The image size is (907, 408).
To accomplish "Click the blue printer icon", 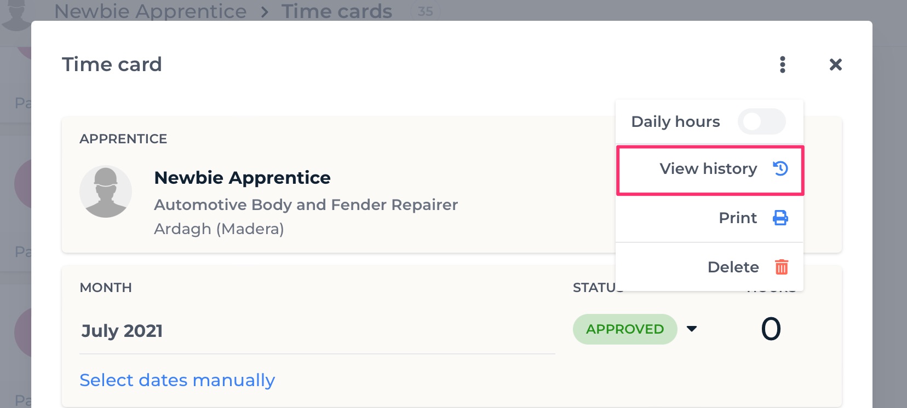I will pyautogui.click(x=780, y=218).
